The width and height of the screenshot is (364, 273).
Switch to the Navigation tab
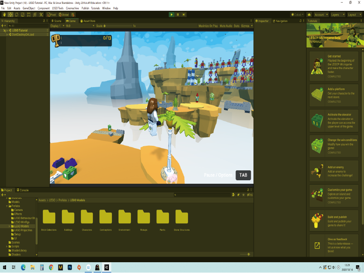click(280, 21)
